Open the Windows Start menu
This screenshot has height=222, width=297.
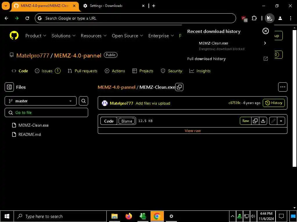(7, 216)
